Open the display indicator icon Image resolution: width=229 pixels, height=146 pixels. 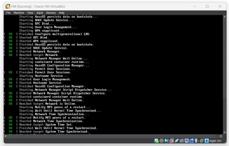point(186,141)
